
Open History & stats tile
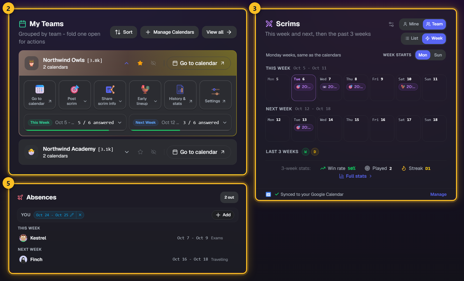pyautogui.click(x=180, y=95)
